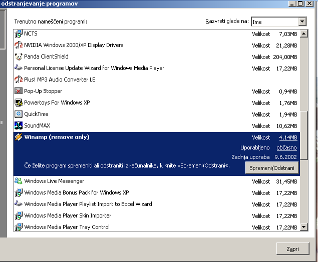Click the Playlist Import to Excel Wizard icon
Viewport: 318px width, 263px height.
19,203
